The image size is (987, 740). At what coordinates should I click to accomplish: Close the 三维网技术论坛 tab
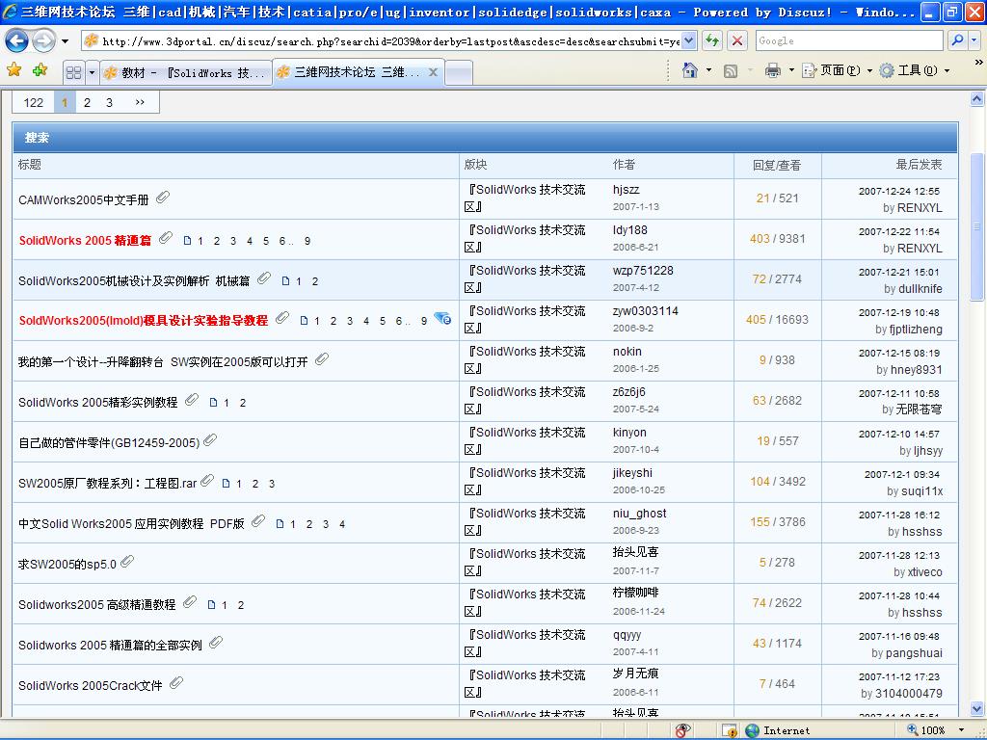point(433,72)
